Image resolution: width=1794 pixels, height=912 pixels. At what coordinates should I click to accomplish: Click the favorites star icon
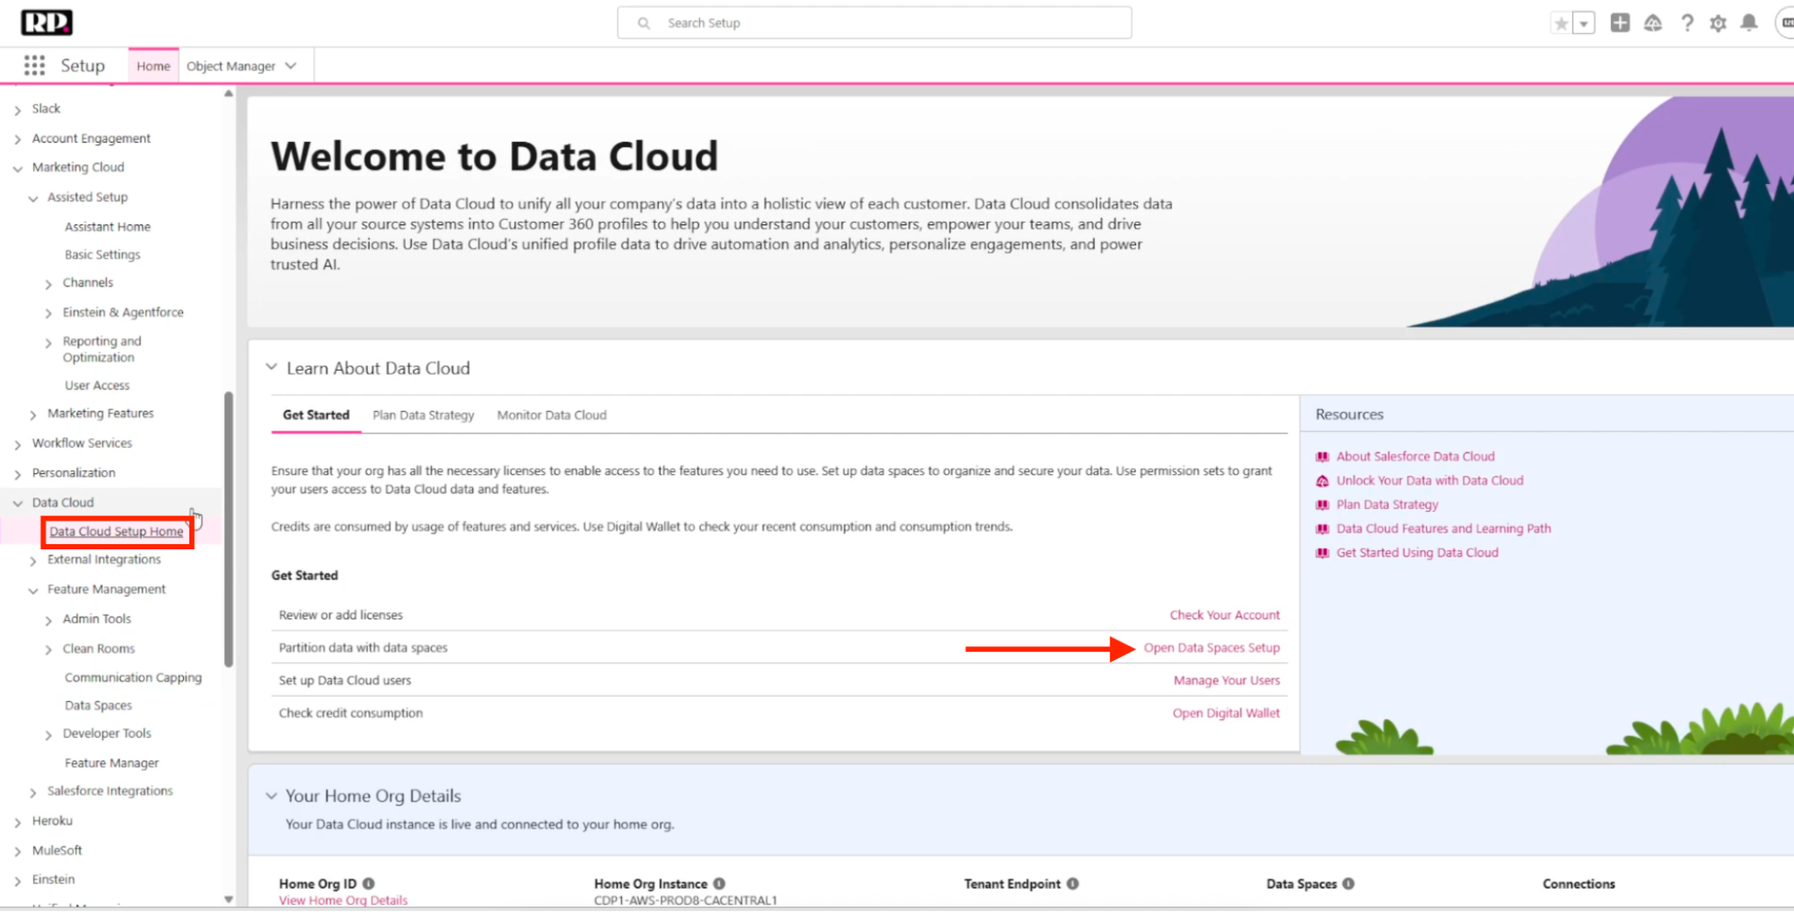[x=1562, y=23]
